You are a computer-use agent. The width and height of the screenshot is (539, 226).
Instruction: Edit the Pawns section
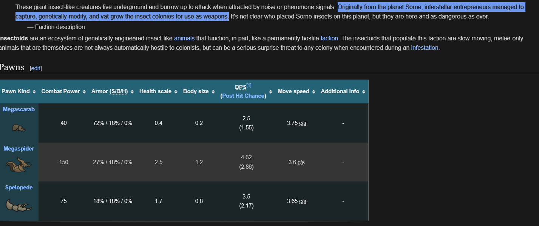[36, 68]
